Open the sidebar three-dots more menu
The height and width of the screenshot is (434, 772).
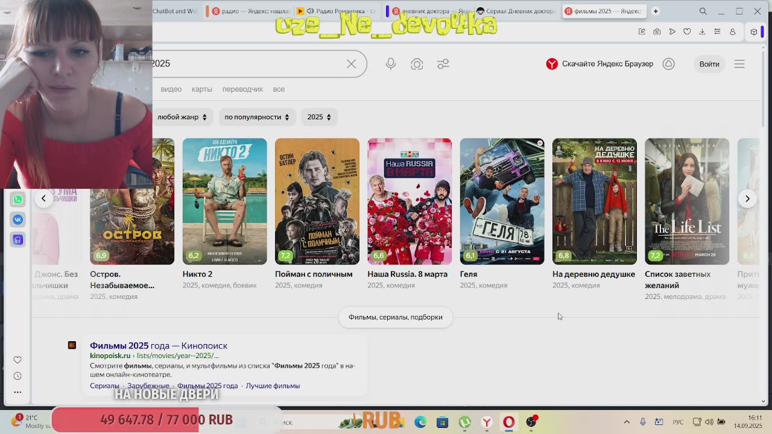[x=17, y=392]
